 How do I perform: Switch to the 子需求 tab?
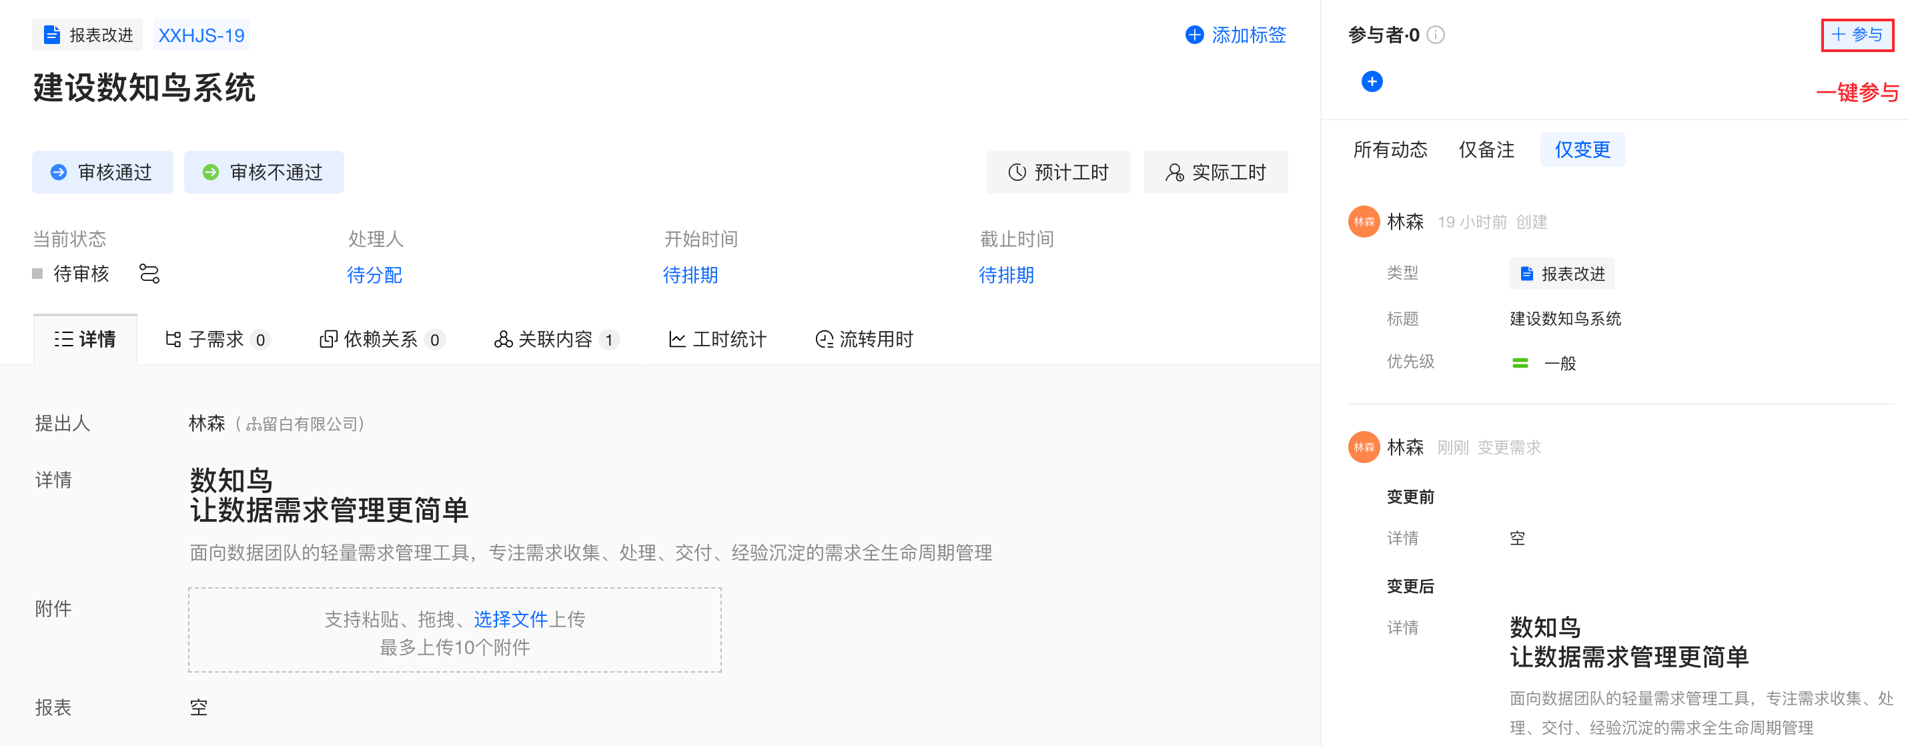coord(215,339)
